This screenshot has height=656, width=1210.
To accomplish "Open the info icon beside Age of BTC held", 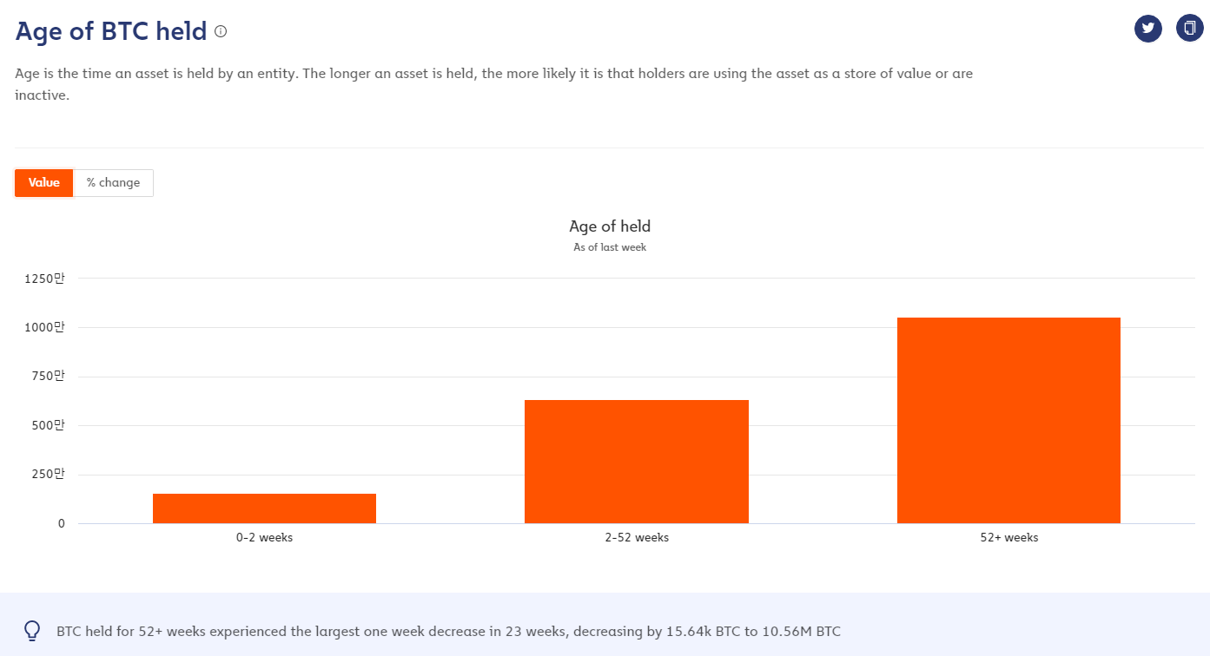I will [x=221, y=32].
